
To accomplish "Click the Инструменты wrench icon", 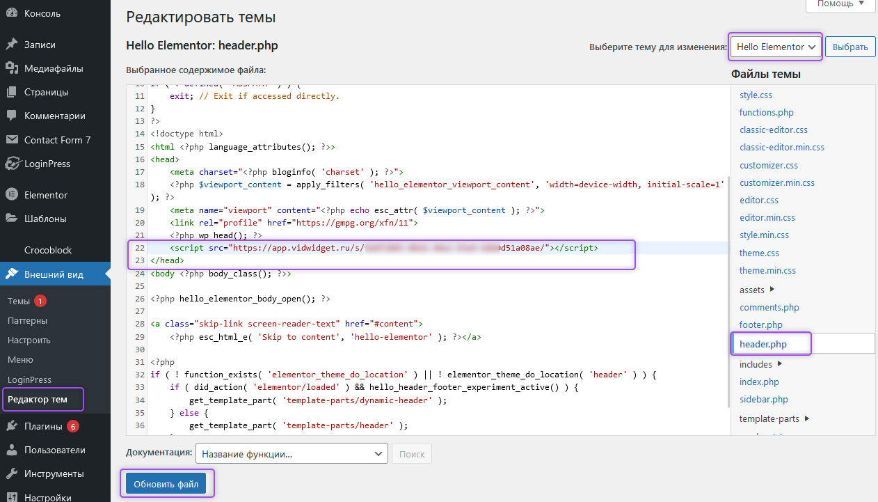I will (x=12, y=473).
